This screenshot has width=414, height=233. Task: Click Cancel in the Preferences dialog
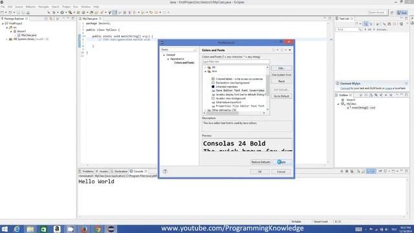[x=281, y=172]
